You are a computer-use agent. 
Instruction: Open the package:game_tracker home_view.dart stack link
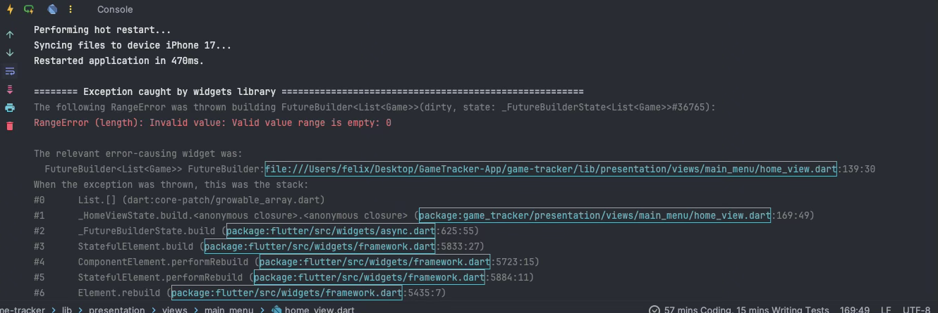pos(595,215)
